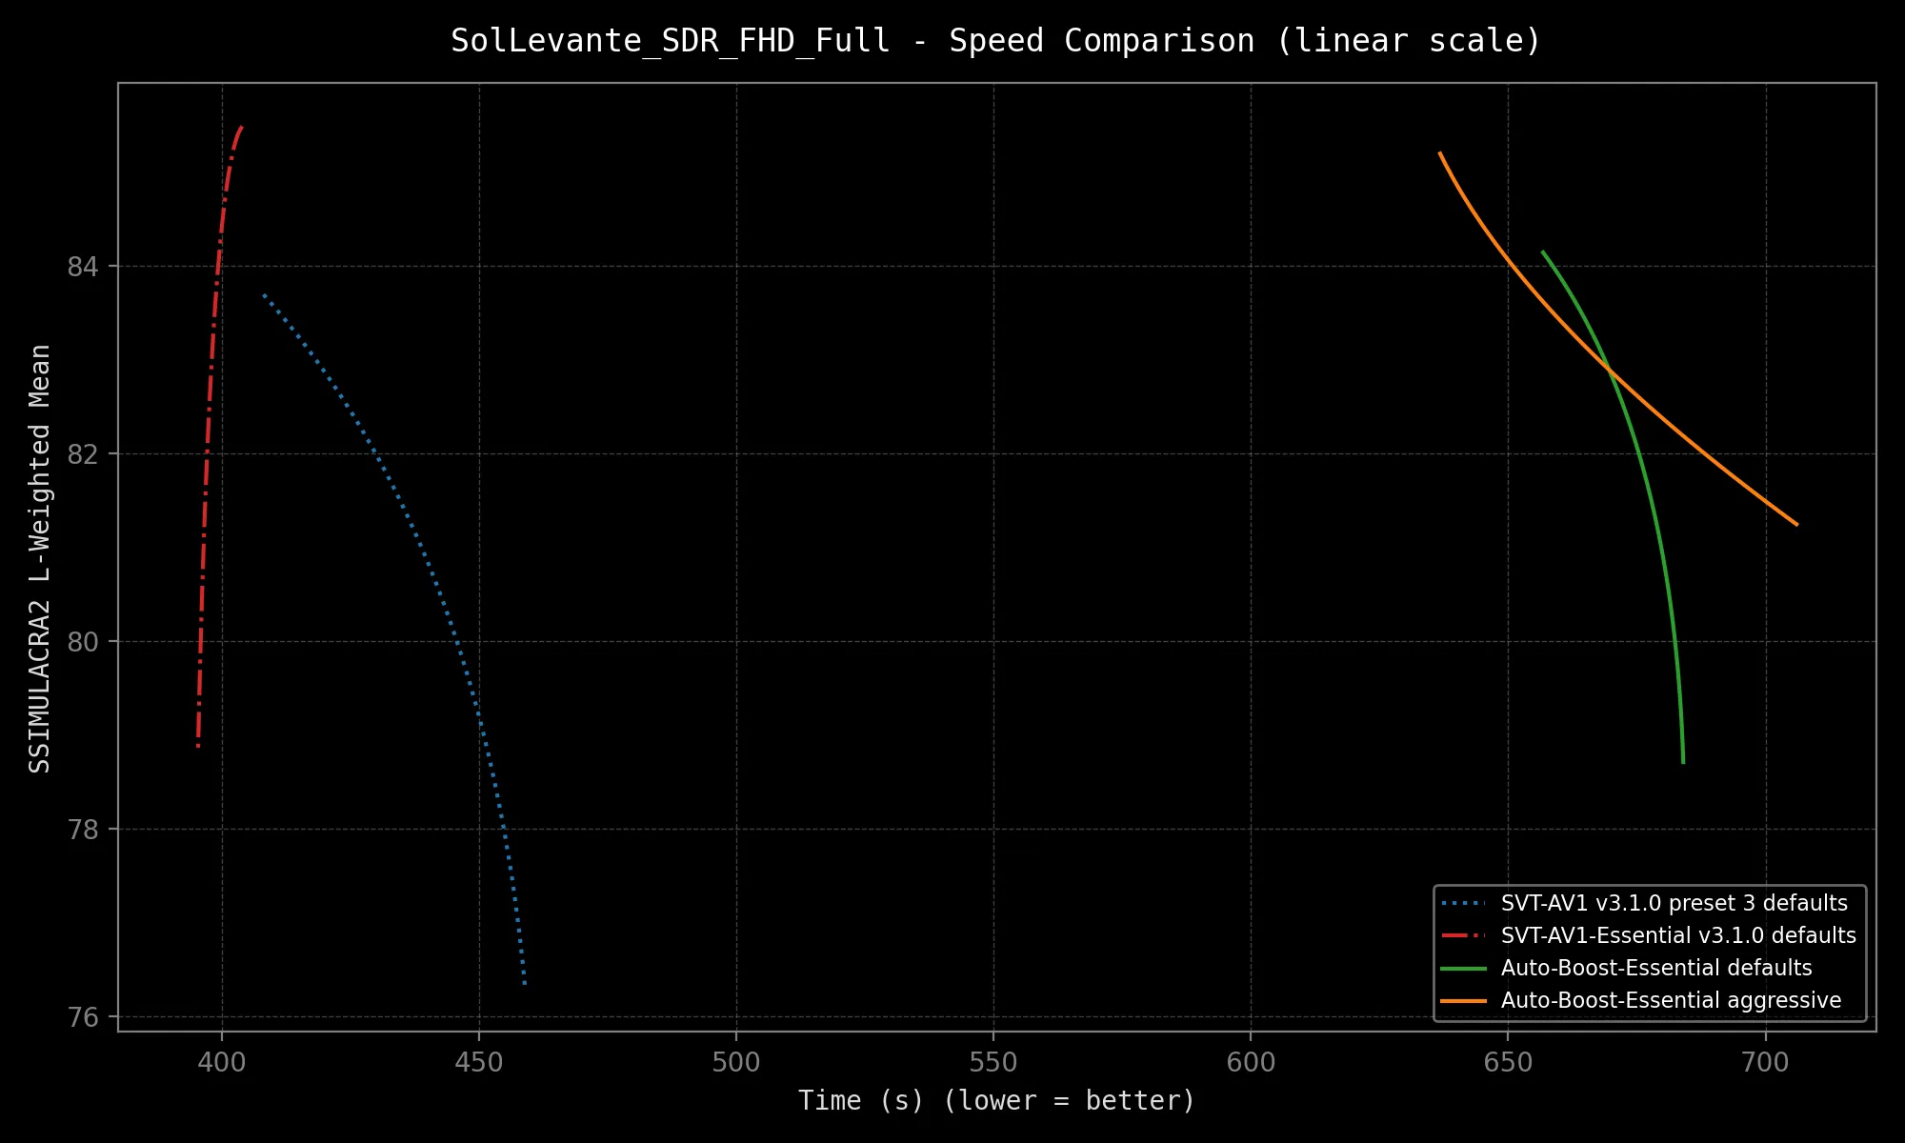This screenshot has width=1905, height=1143.
Task: Click the bottom end of the green curve
Action: (1683, 761)
